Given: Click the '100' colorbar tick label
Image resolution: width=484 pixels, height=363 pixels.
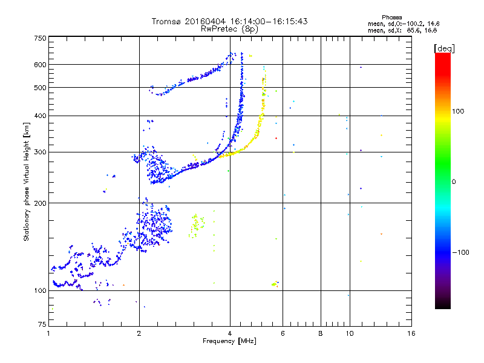Looking at the screenshot, I should [x=458, y=111].
